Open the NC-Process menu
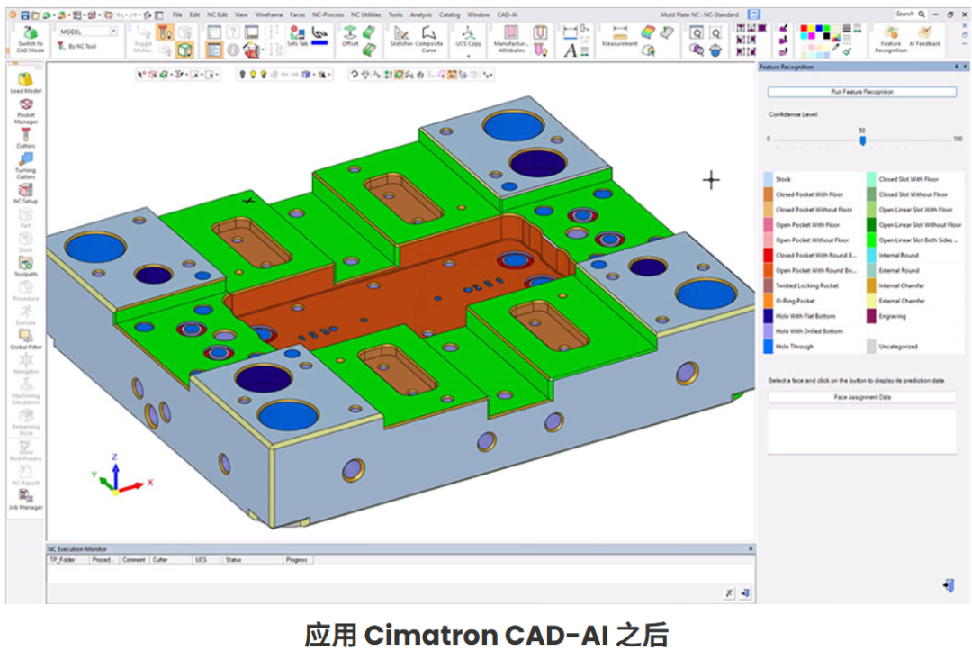 (x=328, y=14)
